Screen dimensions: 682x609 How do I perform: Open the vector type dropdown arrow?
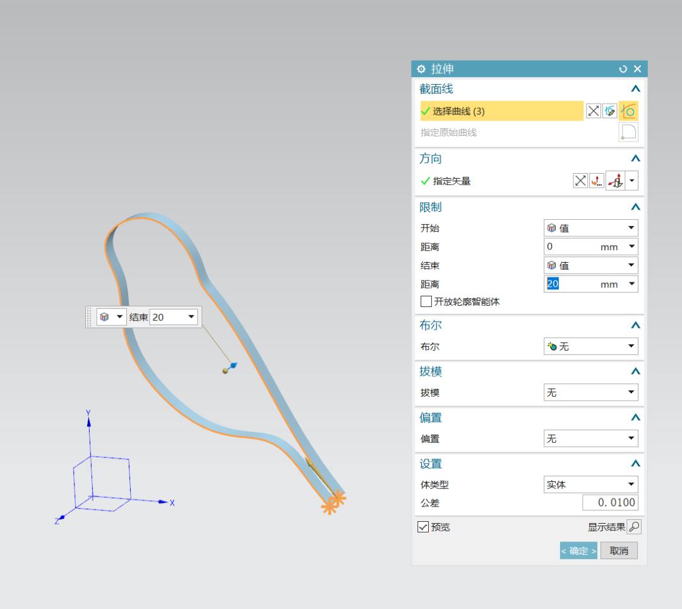pyautogui.click(x=632, y=181)
